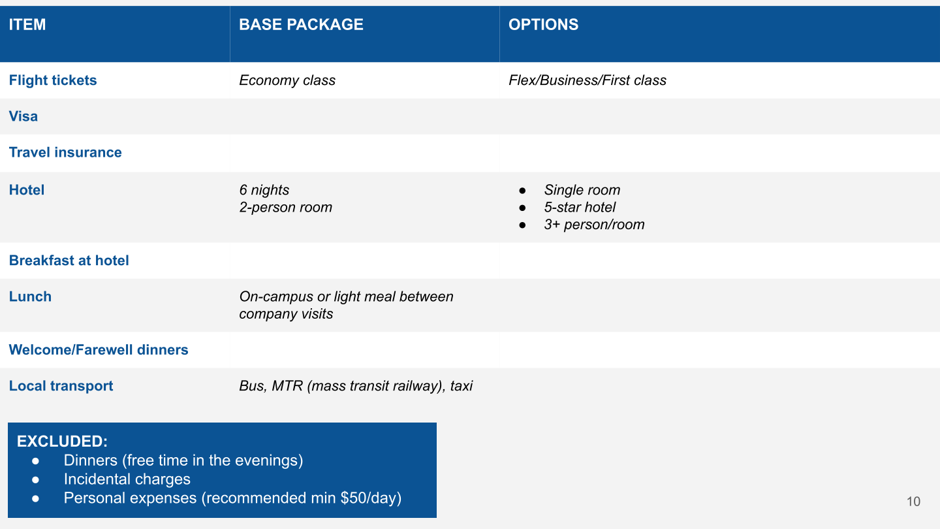Click the OPTIONS column header
Viewport: 940px width, 529px height.
click(x=543, y=25)
